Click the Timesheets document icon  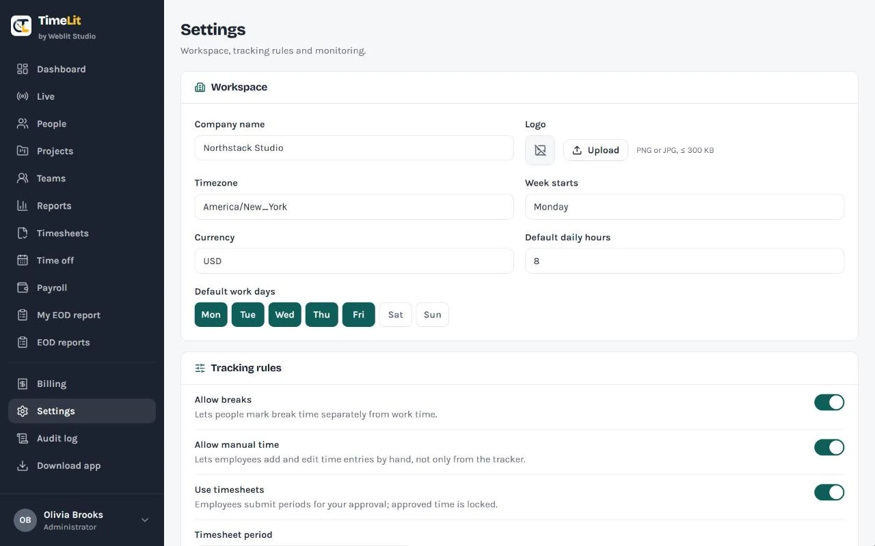(x=23, y=233)
